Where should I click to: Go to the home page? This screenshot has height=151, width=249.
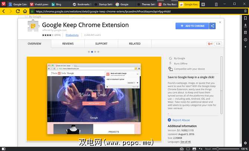[25, 11]
